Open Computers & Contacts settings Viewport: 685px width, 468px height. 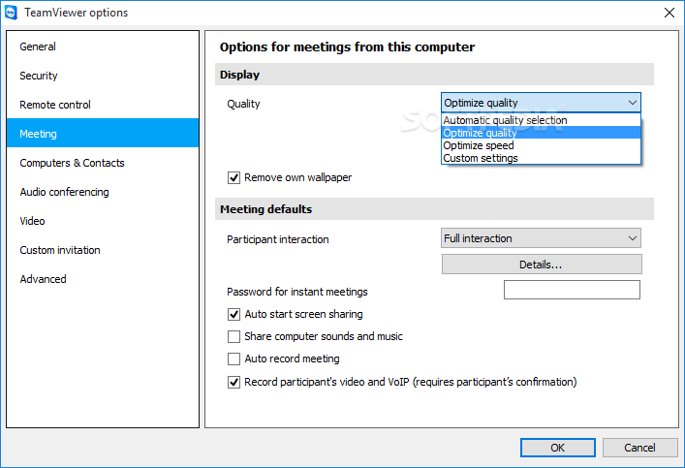click(103, 163)
